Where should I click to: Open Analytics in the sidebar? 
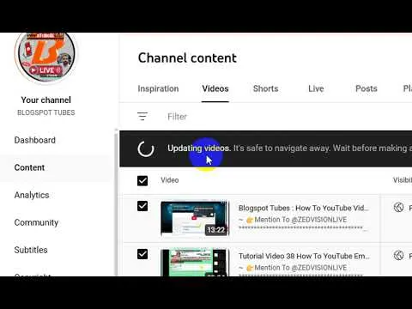pos(32,195)
